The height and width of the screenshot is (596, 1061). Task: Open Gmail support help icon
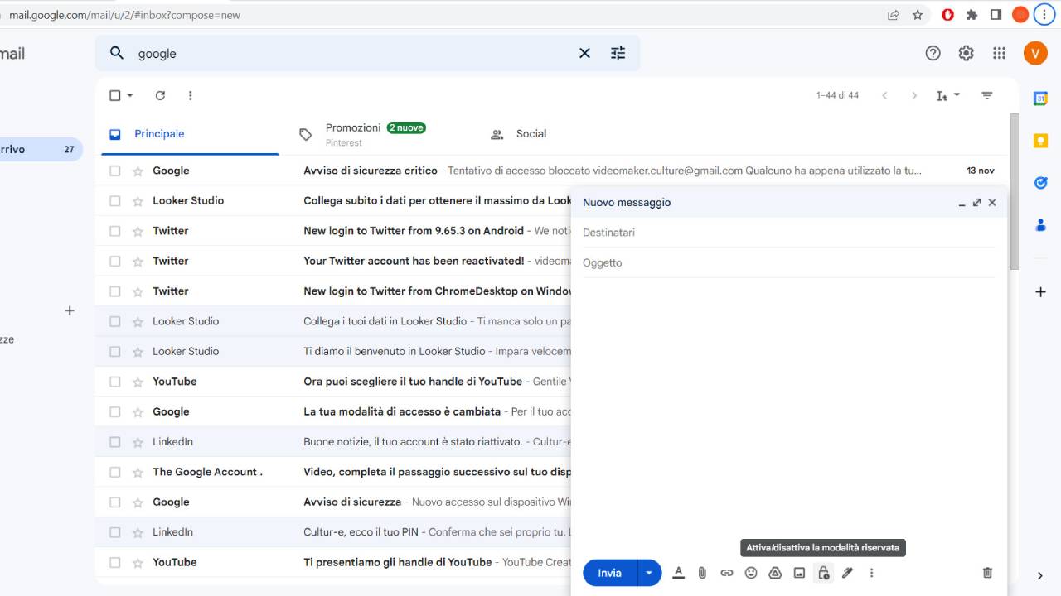[933, 53]
